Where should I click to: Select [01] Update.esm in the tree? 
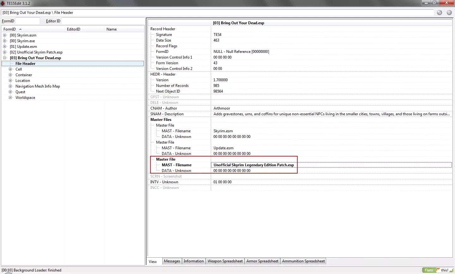tap(23, 47)
